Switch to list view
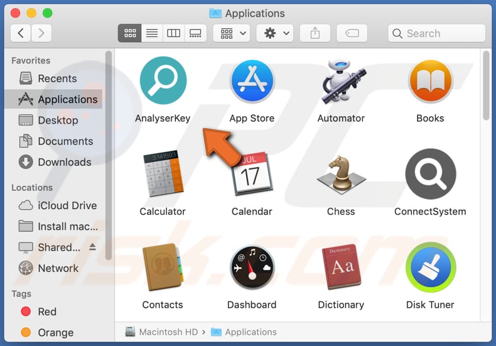This screenshot has height=346, width=496. [x=152, y=33]
